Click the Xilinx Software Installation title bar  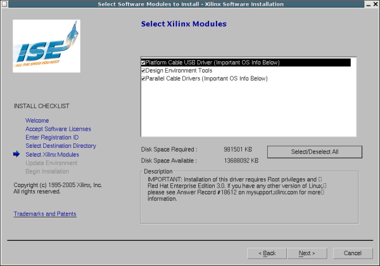coord(190,4)
